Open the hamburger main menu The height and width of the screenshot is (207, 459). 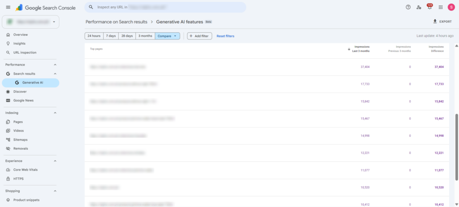(8, 7)
